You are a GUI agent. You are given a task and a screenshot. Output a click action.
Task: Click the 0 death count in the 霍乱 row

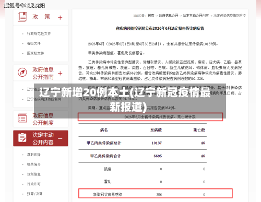204,182
